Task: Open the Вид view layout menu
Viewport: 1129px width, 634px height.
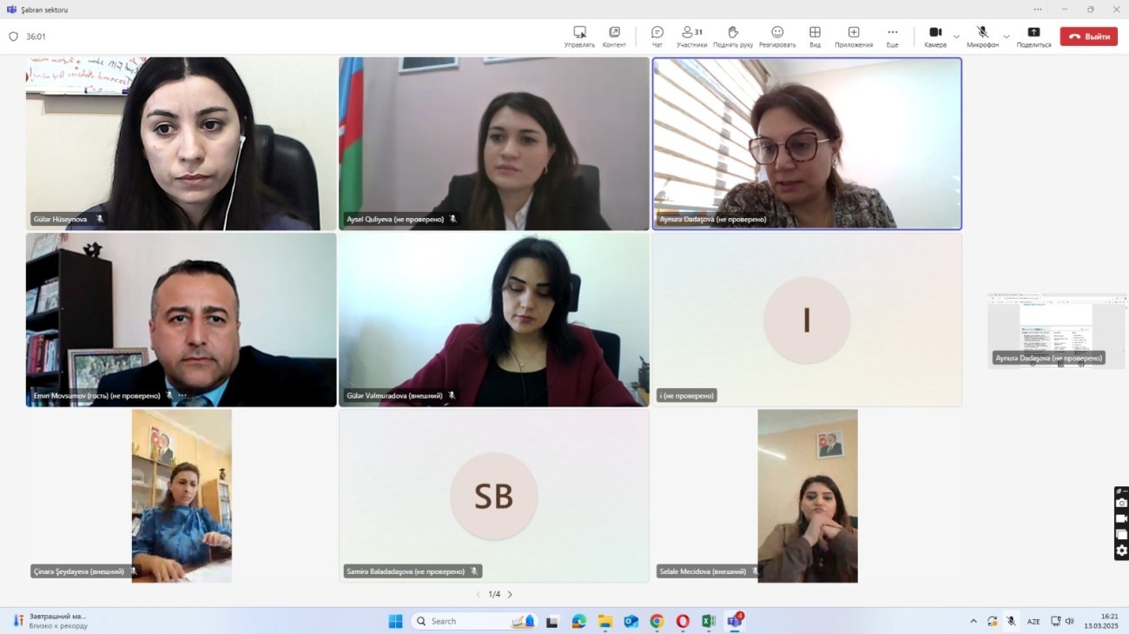Action: pos(815,36)
